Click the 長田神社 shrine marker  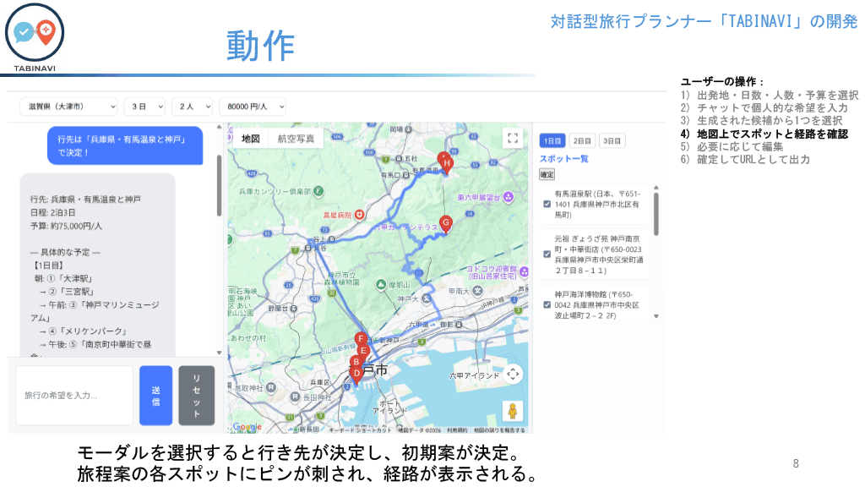pyautogui.click(x=295, y=397)
